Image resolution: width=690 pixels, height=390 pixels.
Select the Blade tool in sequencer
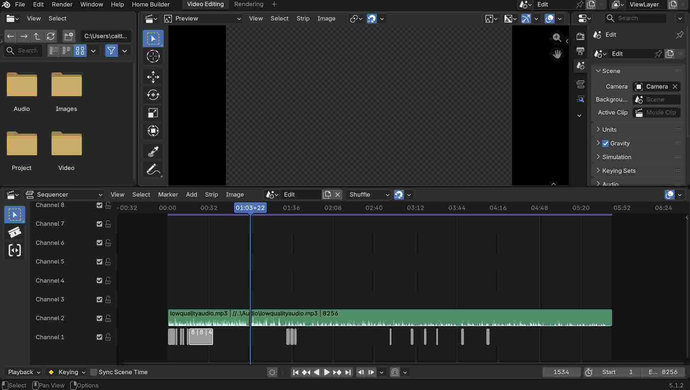click(14, 232)
